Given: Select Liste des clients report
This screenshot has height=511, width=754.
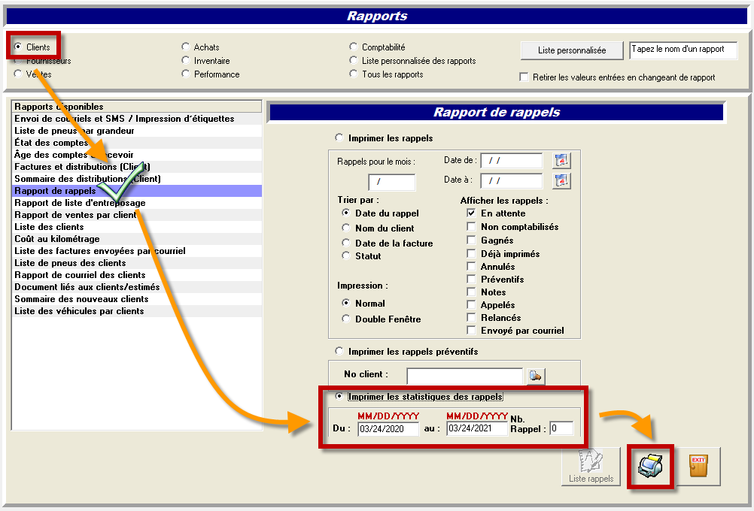Looking at the screenshot, I should click(137, 227).
